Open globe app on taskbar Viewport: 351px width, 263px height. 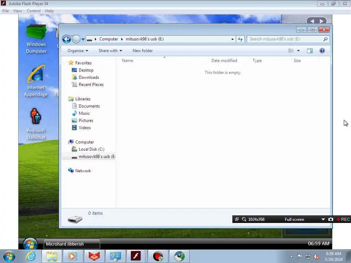[x=179, y=256]
